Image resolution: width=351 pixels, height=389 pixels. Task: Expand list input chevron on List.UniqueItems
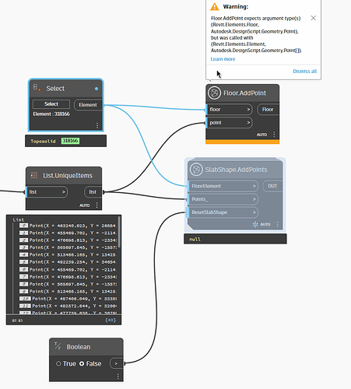[63, 192]
